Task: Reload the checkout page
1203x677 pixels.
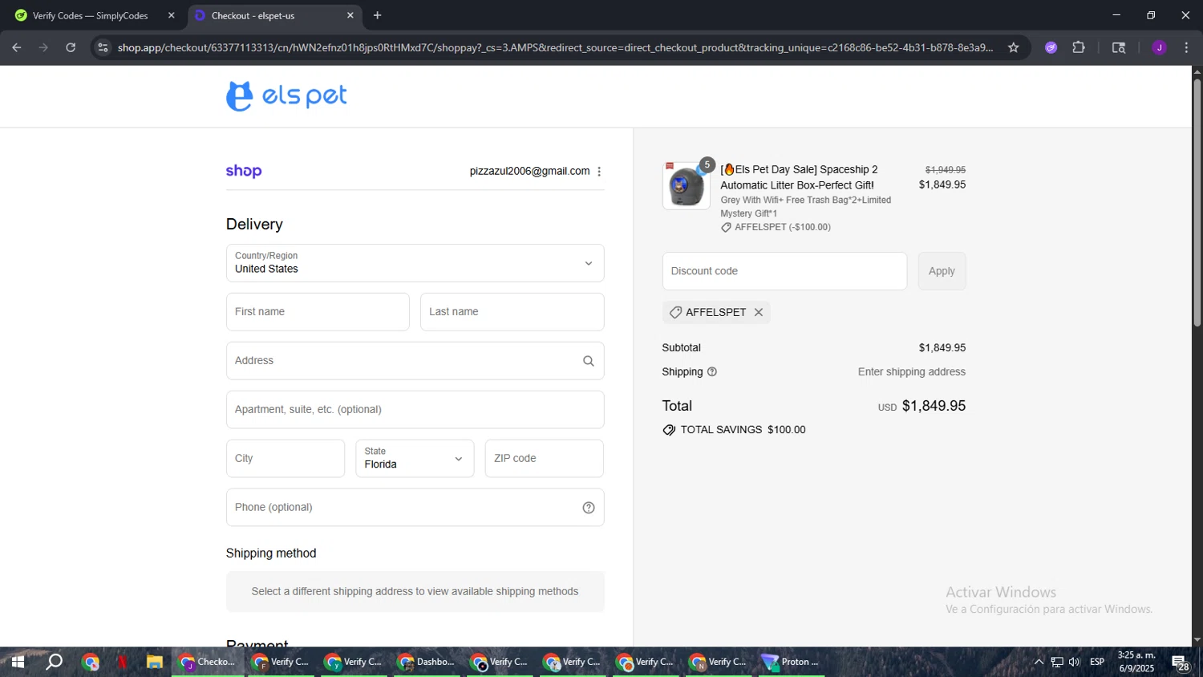Action: [x=71, y=47]
